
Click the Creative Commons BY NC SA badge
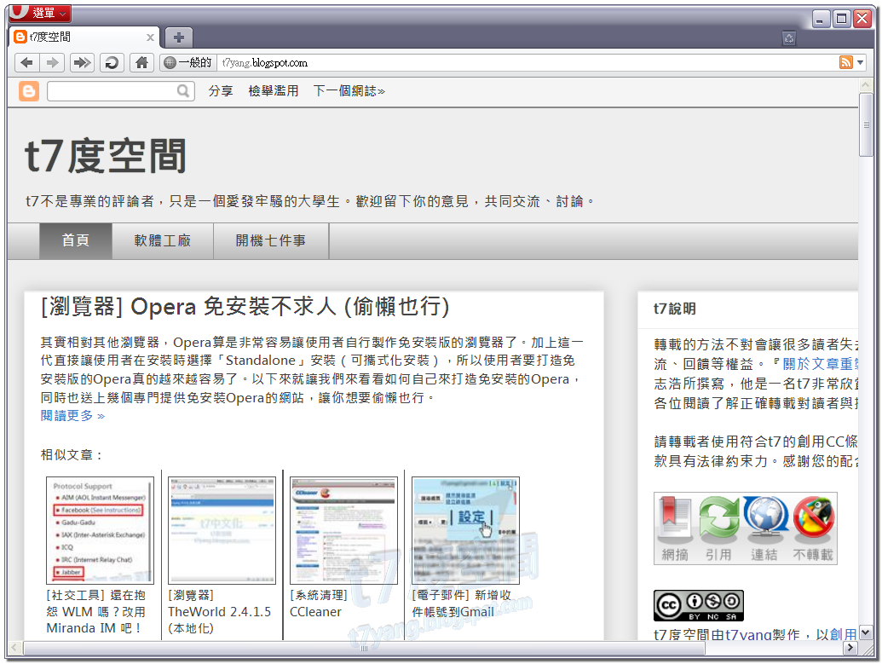coord(699,605)
